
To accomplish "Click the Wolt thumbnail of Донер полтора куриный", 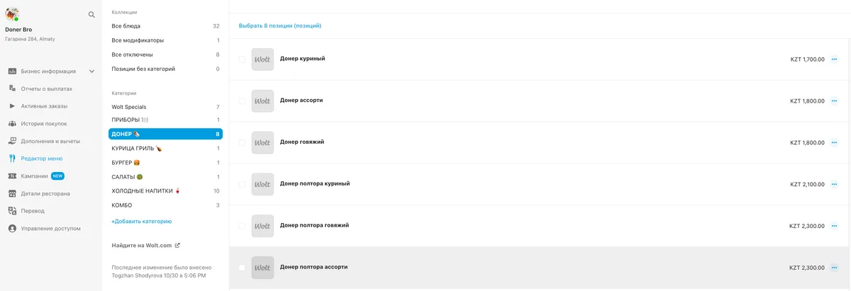I will [262, 184].
